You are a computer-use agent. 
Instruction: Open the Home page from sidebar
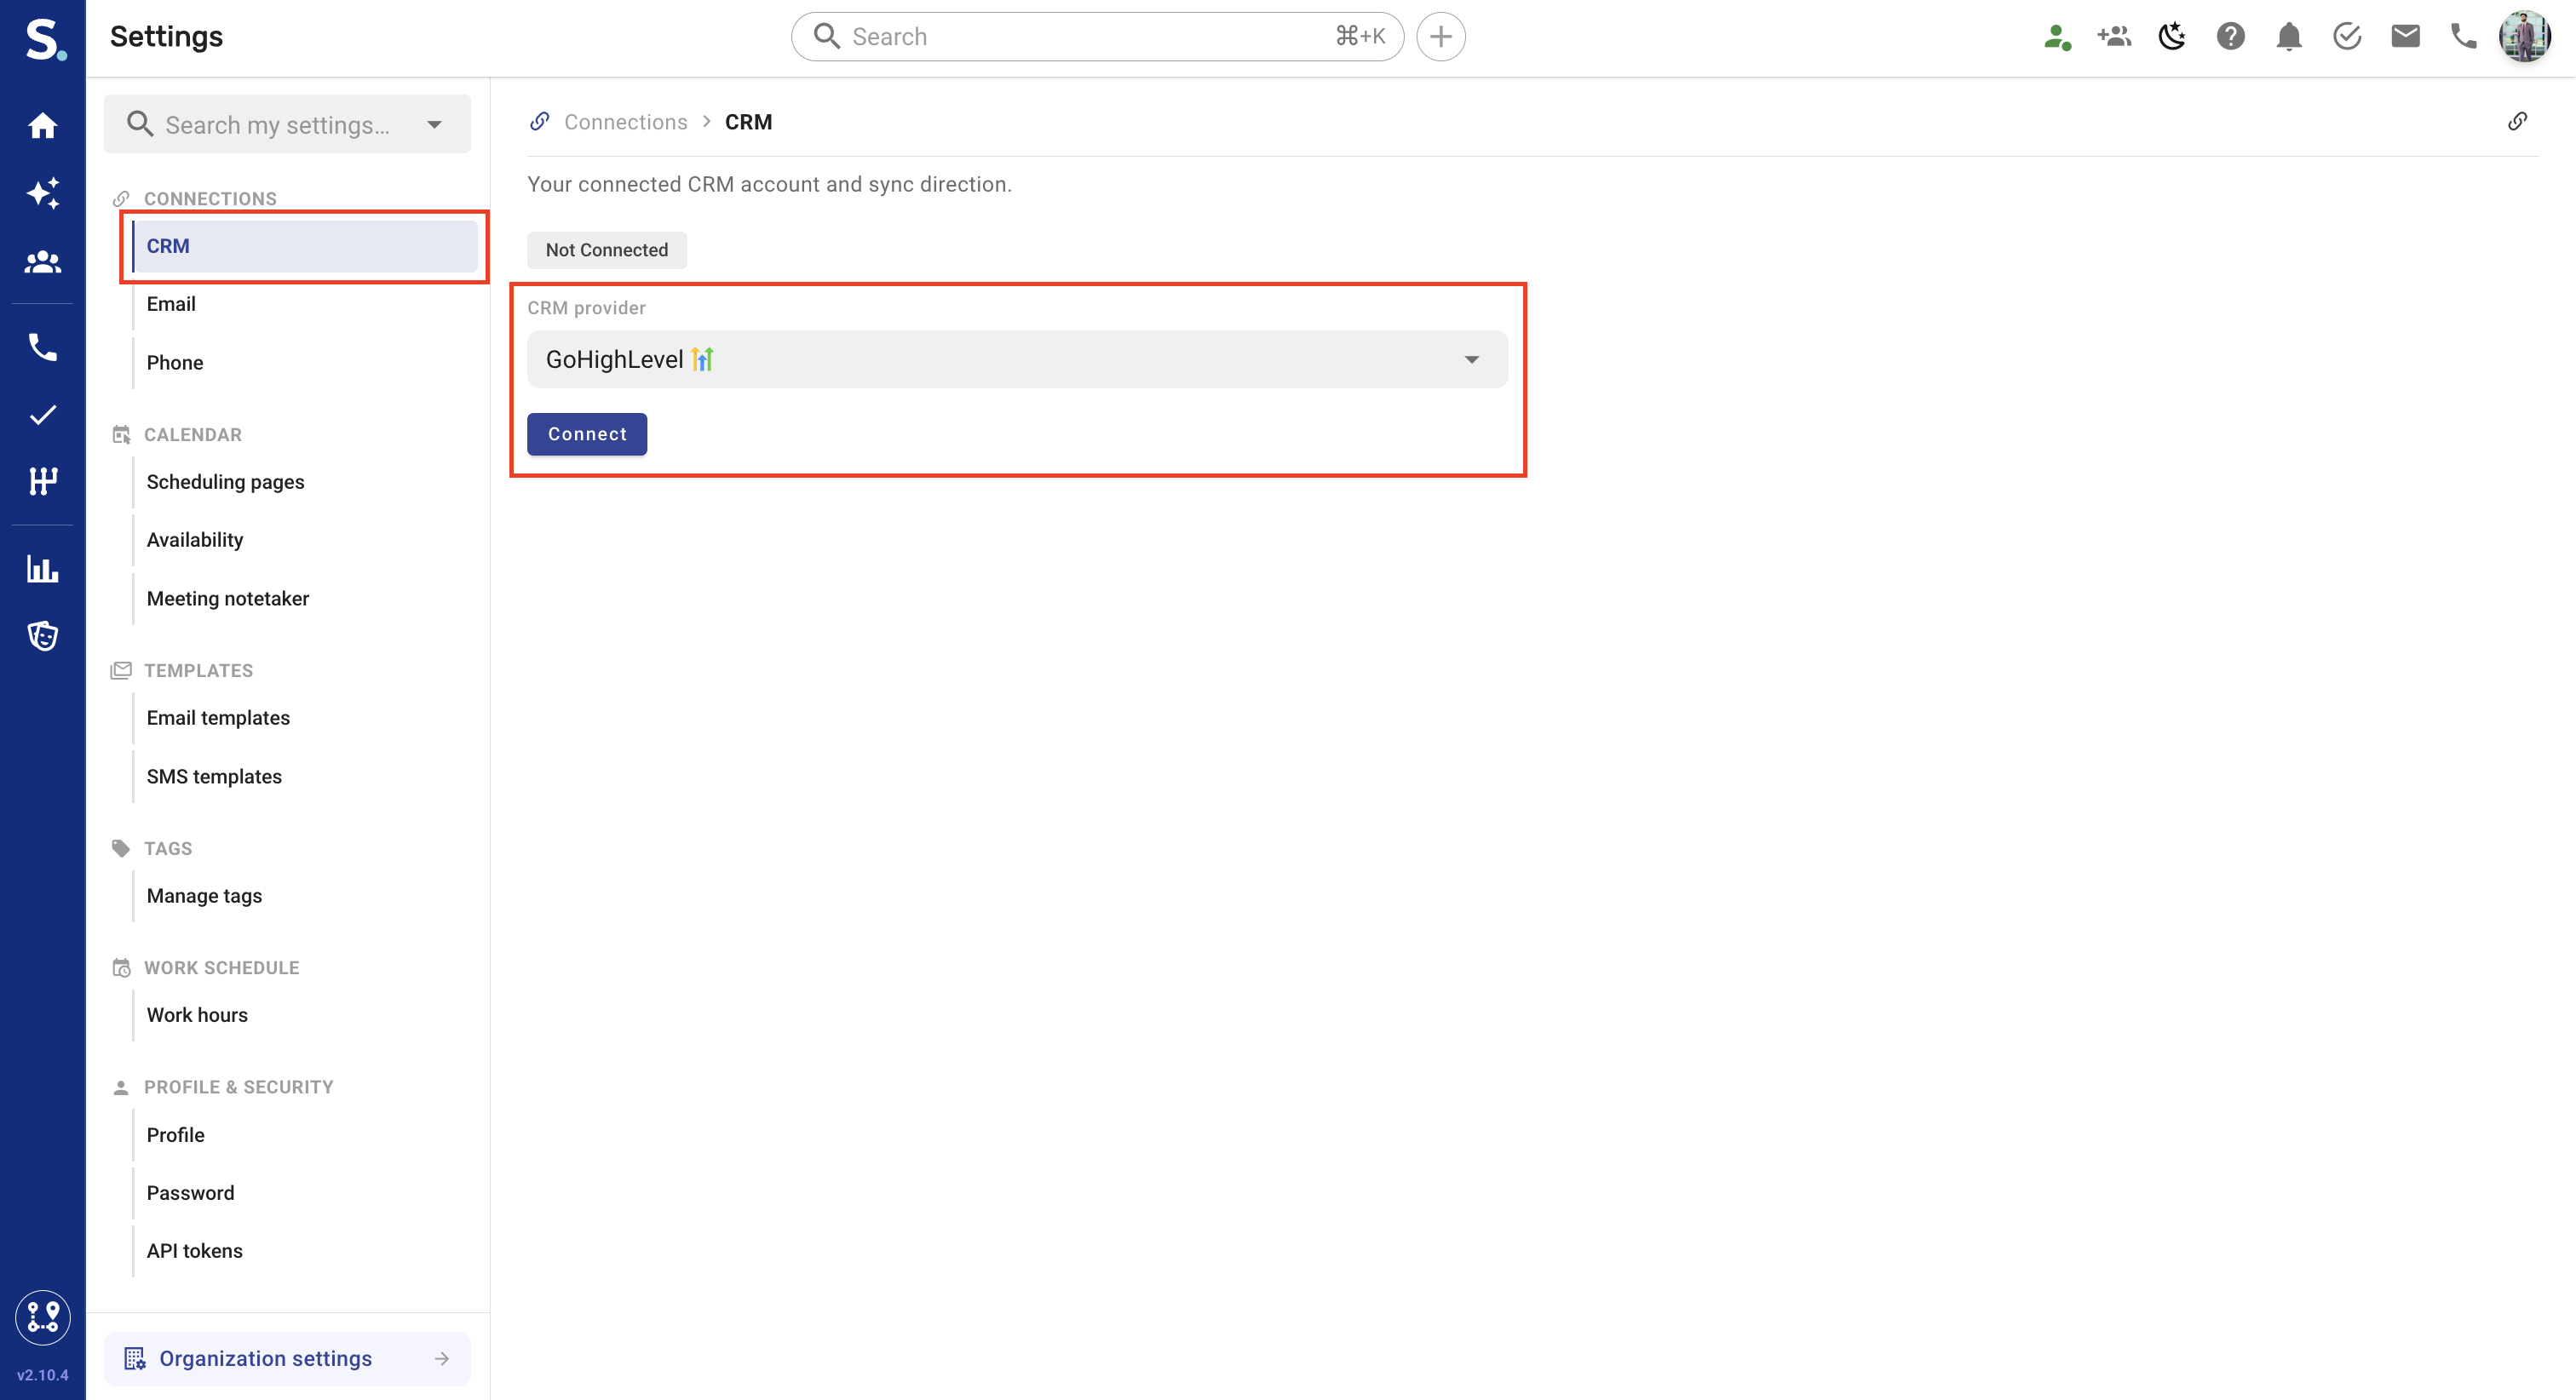pos(42,126)
